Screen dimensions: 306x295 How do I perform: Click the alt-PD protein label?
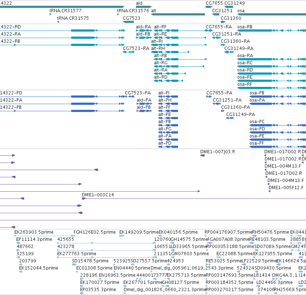165,143
